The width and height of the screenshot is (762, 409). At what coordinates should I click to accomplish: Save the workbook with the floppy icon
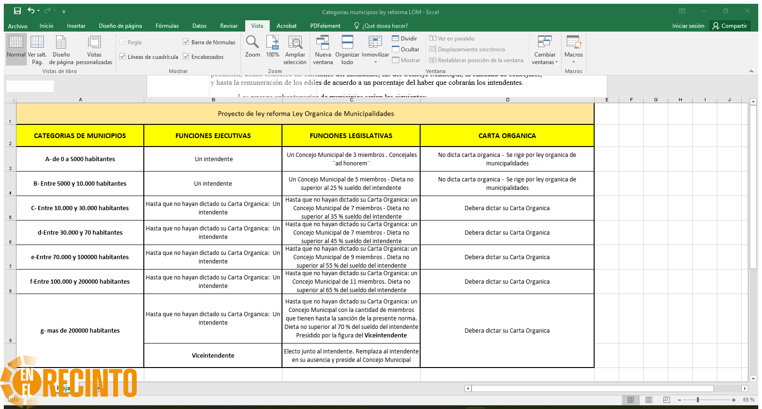[17, 11]
